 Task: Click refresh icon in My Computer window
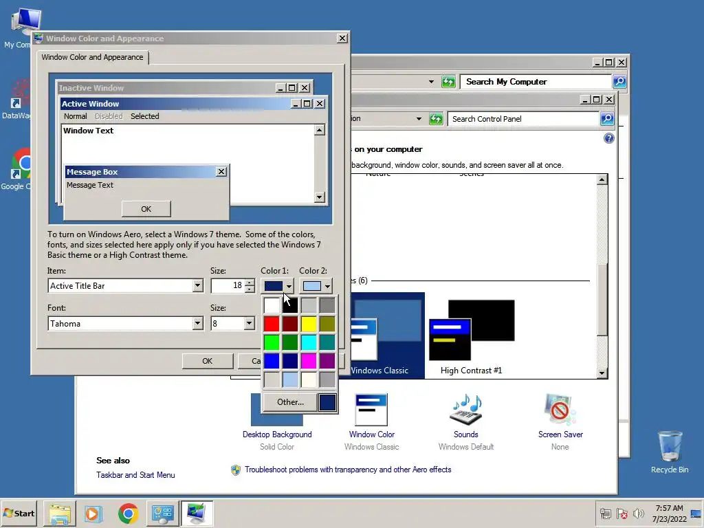448,82
